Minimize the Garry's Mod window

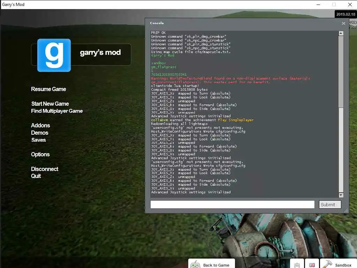click(318, 5)
